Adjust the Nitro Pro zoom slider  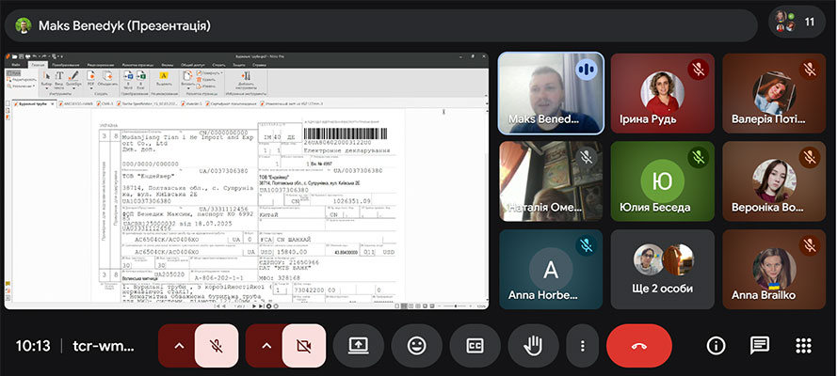456,306
